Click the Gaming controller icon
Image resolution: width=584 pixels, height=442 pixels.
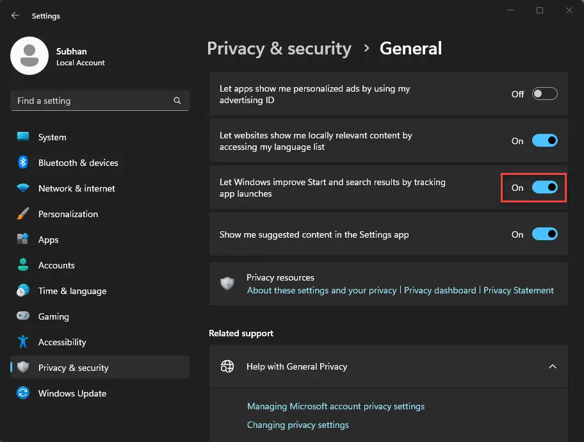23,316
